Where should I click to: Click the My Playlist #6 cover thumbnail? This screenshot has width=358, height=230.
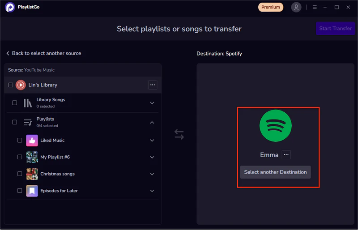point(32,157)
